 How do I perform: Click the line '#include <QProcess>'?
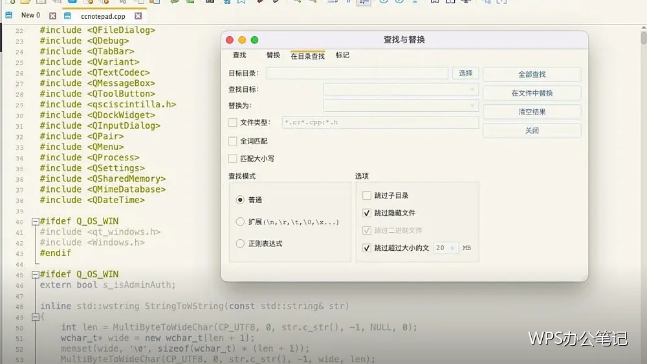pos(89,158)
